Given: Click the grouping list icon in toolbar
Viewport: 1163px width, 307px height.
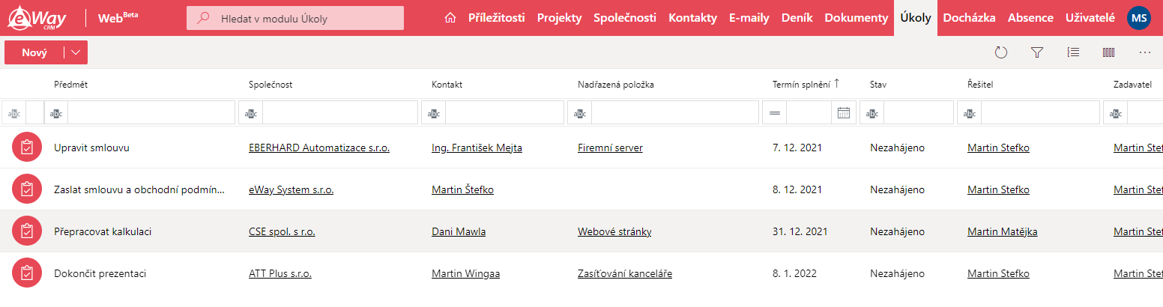Looking at the screenshot, I should [1073, 52].
